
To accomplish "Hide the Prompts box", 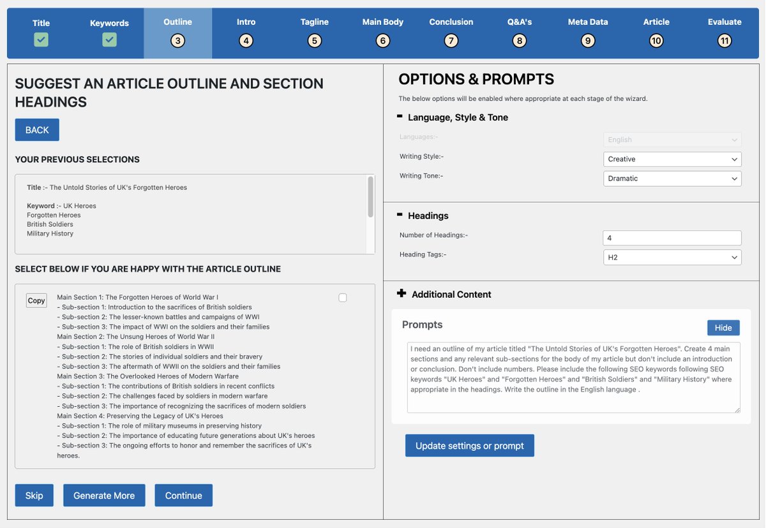I will point(723,328).
